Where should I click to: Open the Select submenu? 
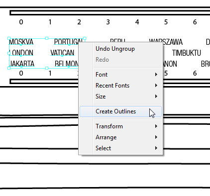[120, 148]
